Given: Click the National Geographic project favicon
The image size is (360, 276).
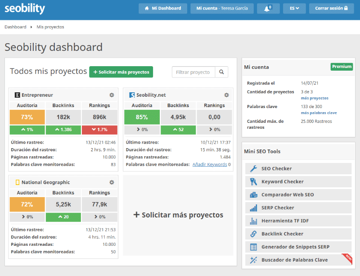Looking at the screenshot, I should point(17,182).
